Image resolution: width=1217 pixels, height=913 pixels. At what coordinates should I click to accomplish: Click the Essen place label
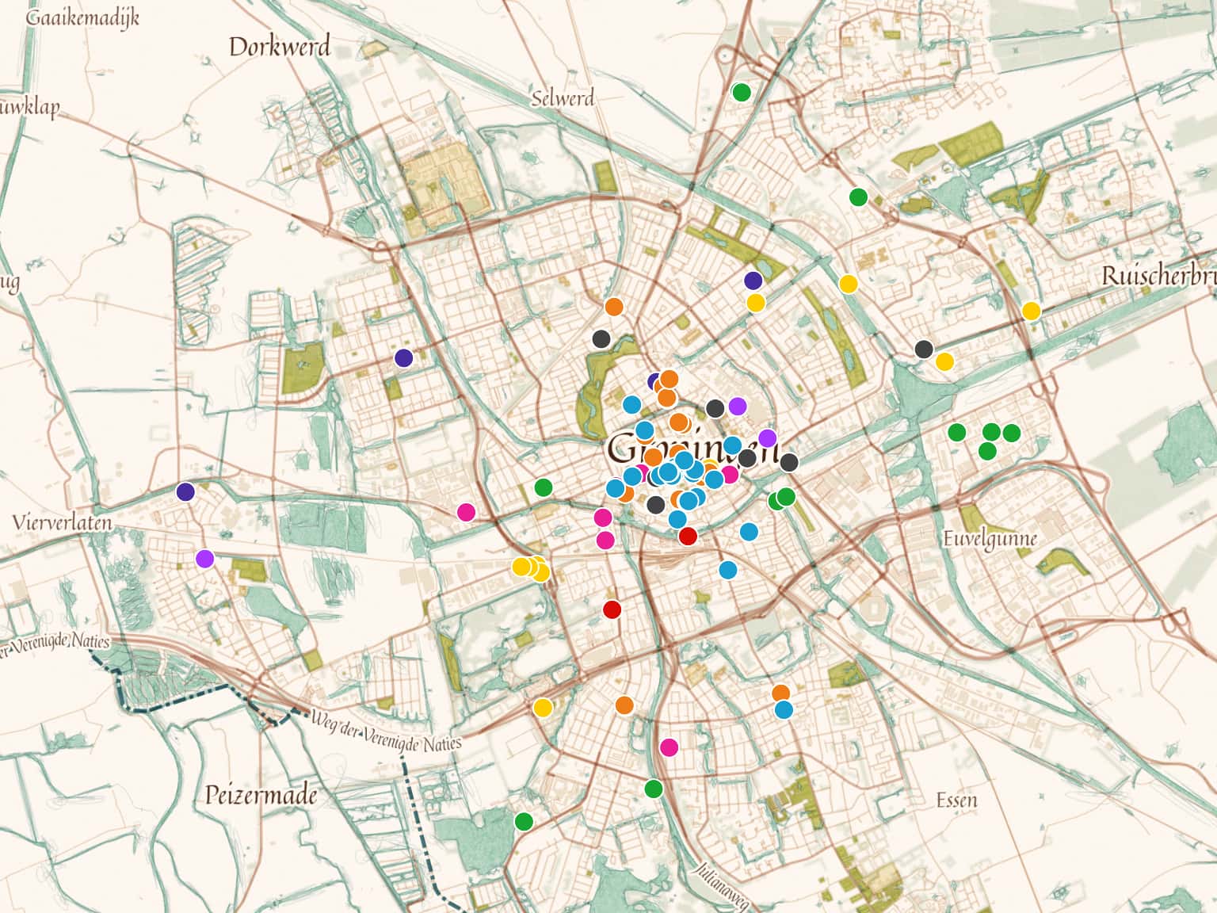coord(956,800)
